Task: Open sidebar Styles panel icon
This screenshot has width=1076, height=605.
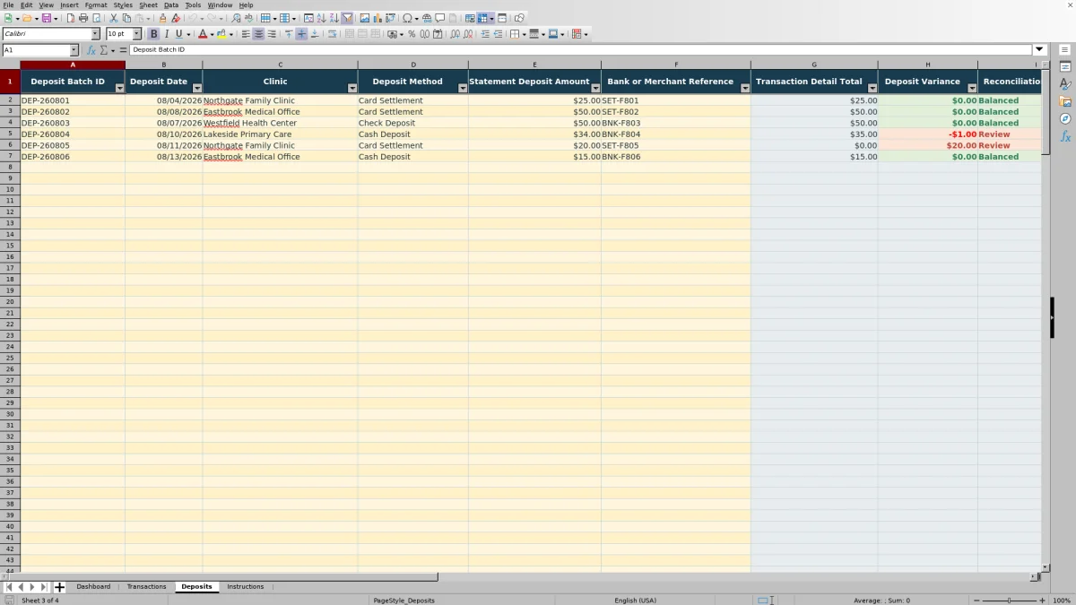Action: point(1065,84)
